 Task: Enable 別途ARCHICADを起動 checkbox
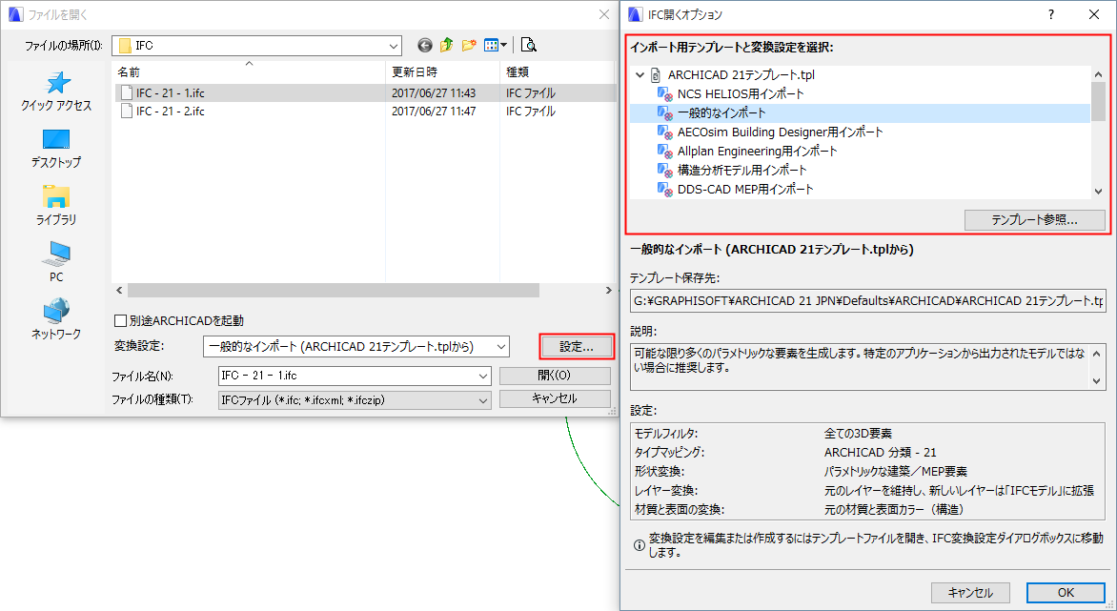[120, 321]
